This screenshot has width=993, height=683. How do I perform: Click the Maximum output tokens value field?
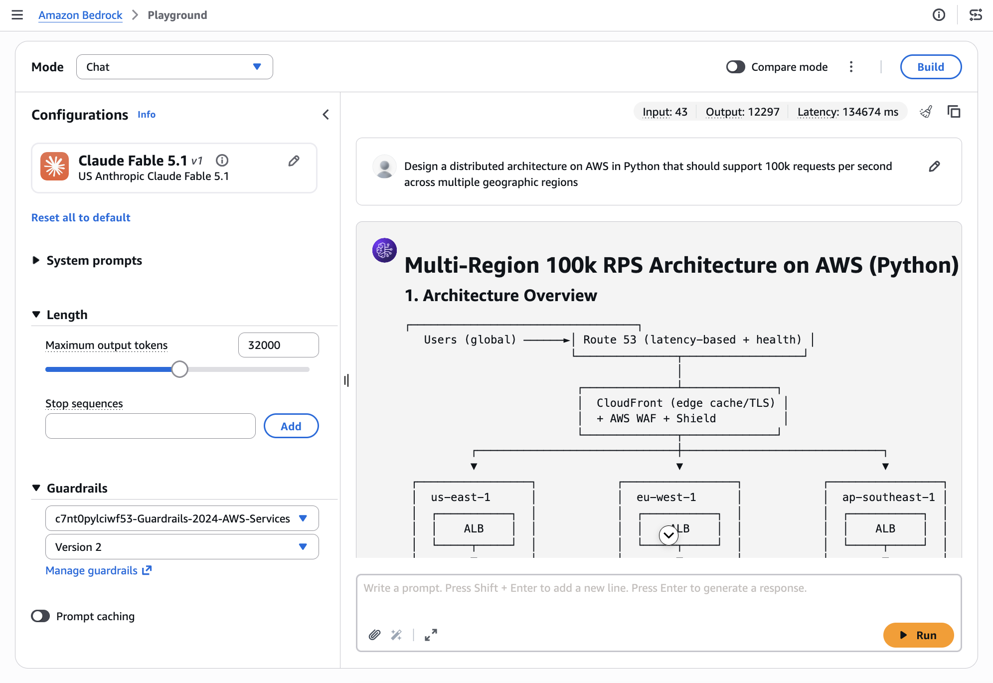(x=279, y=345)
